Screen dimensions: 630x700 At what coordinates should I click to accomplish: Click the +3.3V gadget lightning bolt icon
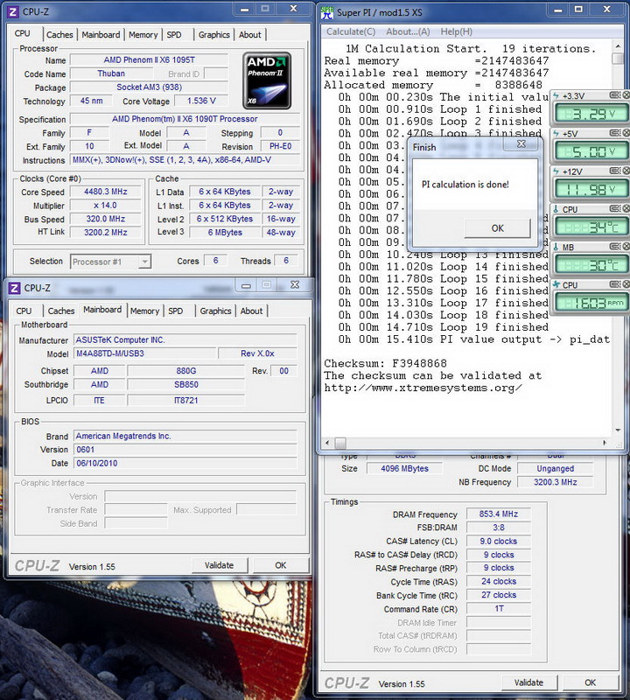coord(556,95)
